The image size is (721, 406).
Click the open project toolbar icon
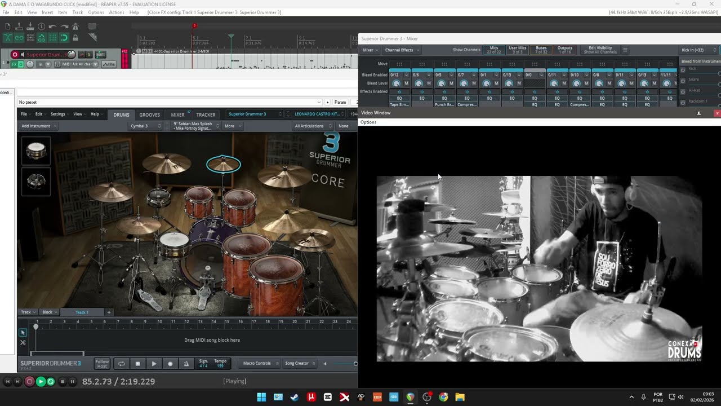(x=19, y=27)
